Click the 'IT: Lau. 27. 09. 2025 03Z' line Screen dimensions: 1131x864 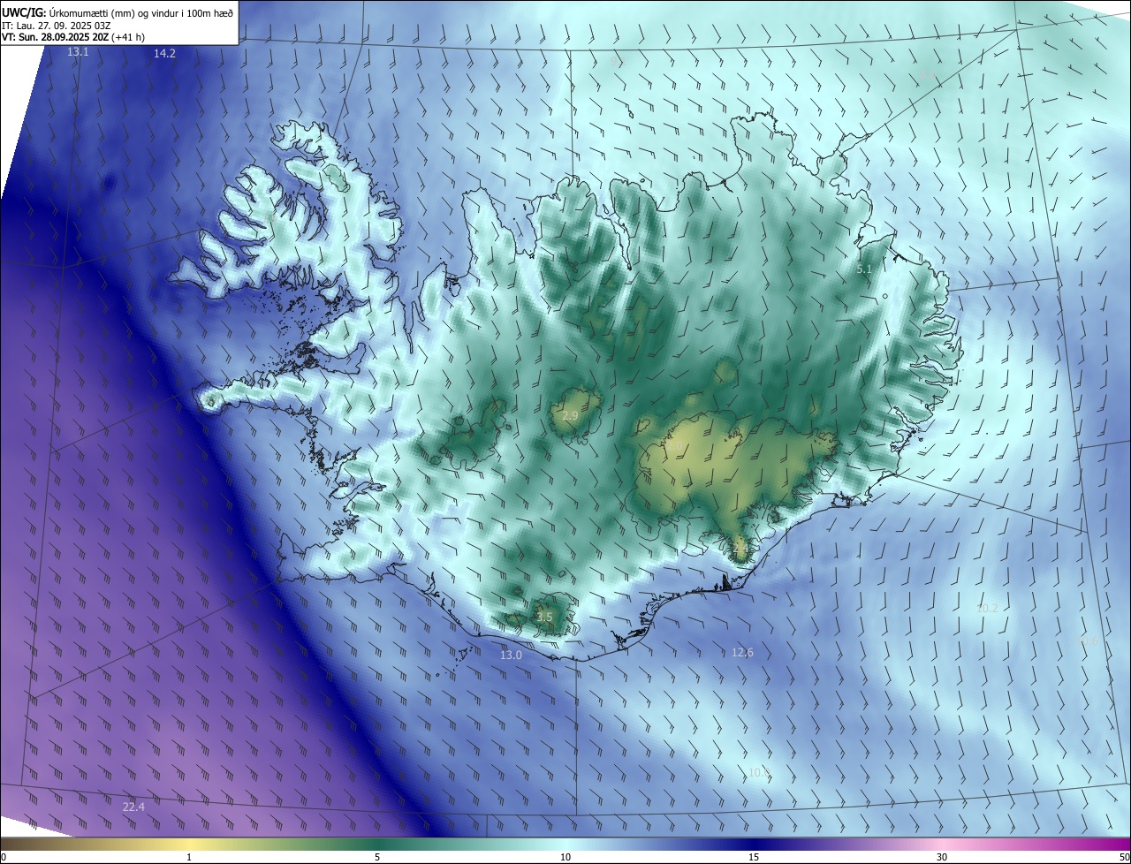[57, 26]
